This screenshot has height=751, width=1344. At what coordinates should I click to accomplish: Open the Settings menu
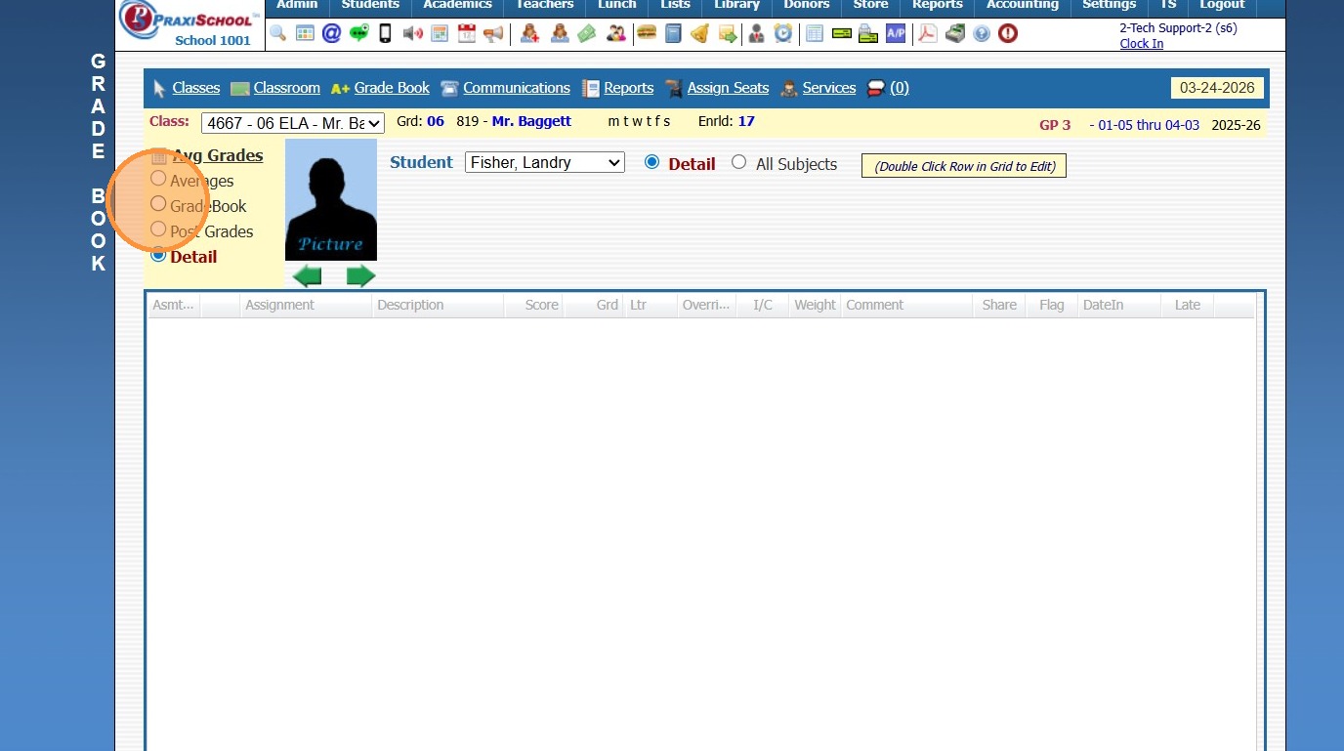[x=1110, y=5]
